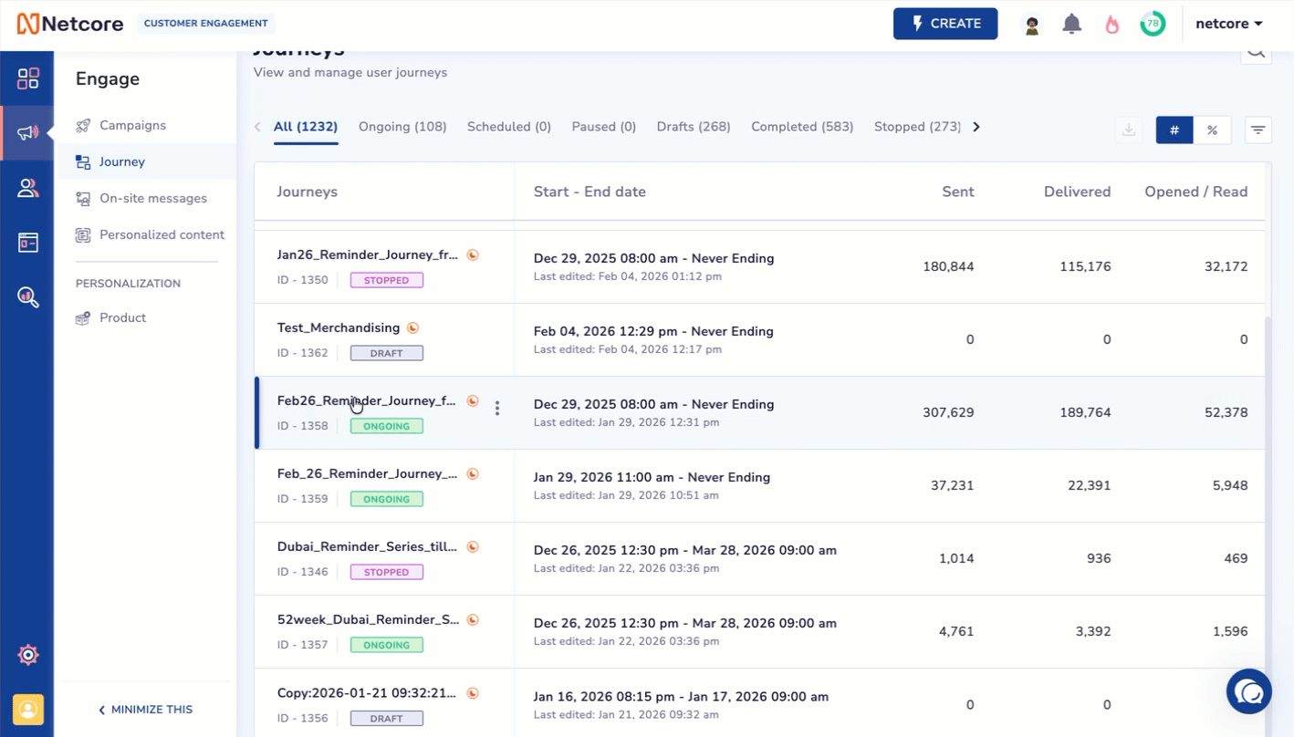The image size is (1294, 737).
Task: Open the content panel icon in the sidebar
Action: tap(27, 243)
